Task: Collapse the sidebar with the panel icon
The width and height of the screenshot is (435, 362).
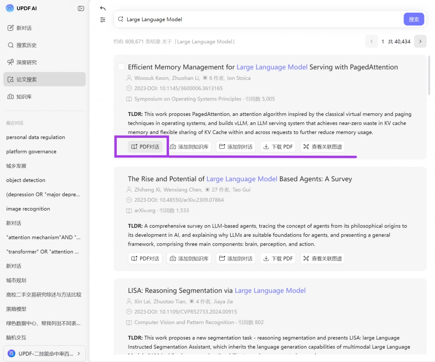Action: (81, 8)
